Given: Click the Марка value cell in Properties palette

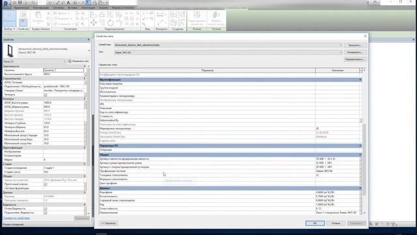Looking at the screenshot, I should pos(63,159).
